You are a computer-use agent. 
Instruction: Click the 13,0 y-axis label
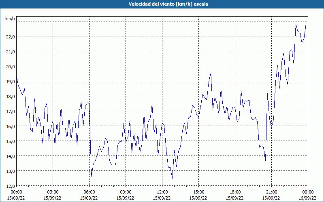click(11, 171)
